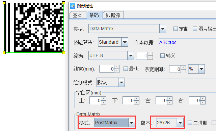
Task: Enable the 最优 checkbox
Action: tap(126, 69)
